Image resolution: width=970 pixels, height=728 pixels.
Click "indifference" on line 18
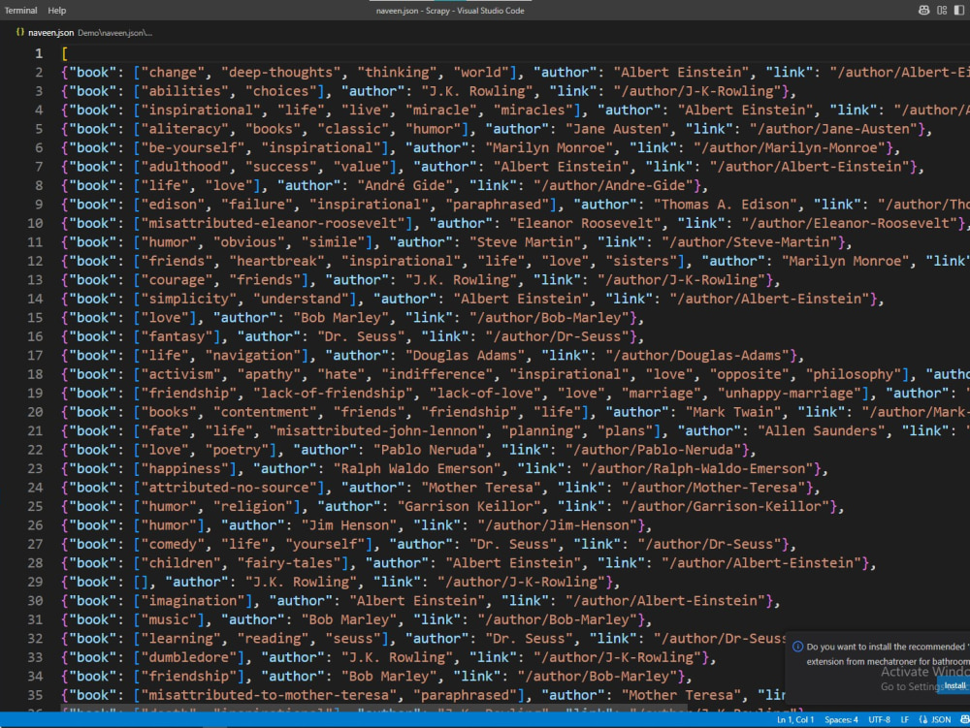pyautogui.click(x=437, y=374)
